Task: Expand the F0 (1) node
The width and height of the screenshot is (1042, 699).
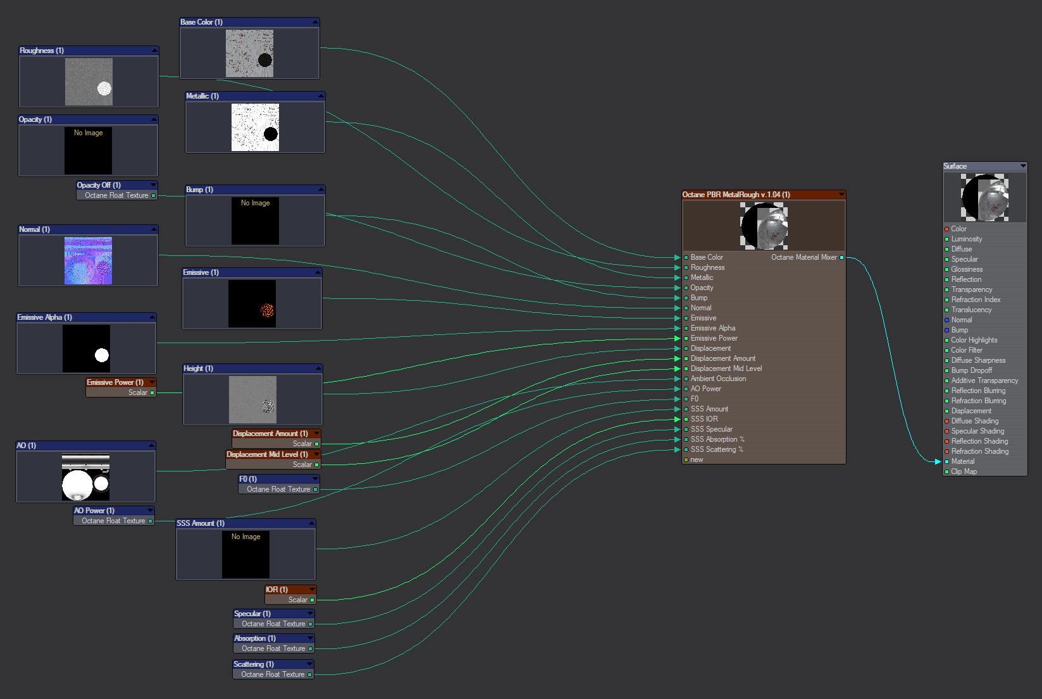Action: pos(314,479)
